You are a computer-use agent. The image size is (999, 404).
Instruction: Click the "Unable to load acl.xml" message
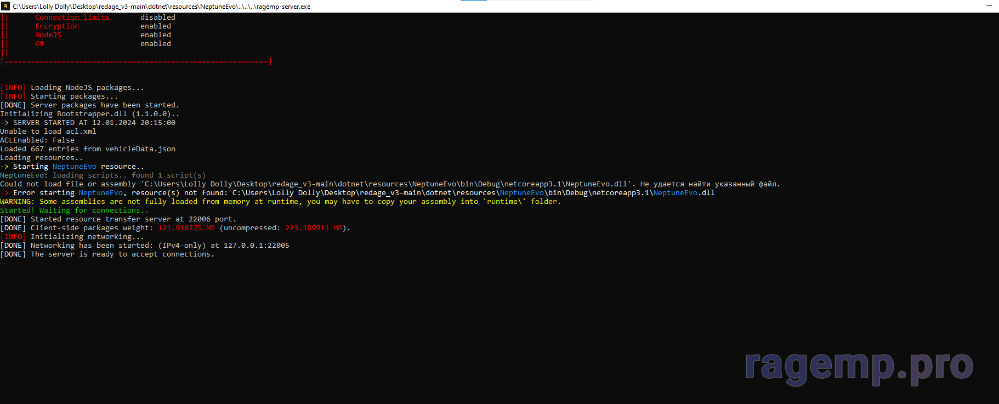(x=48, y=132)
